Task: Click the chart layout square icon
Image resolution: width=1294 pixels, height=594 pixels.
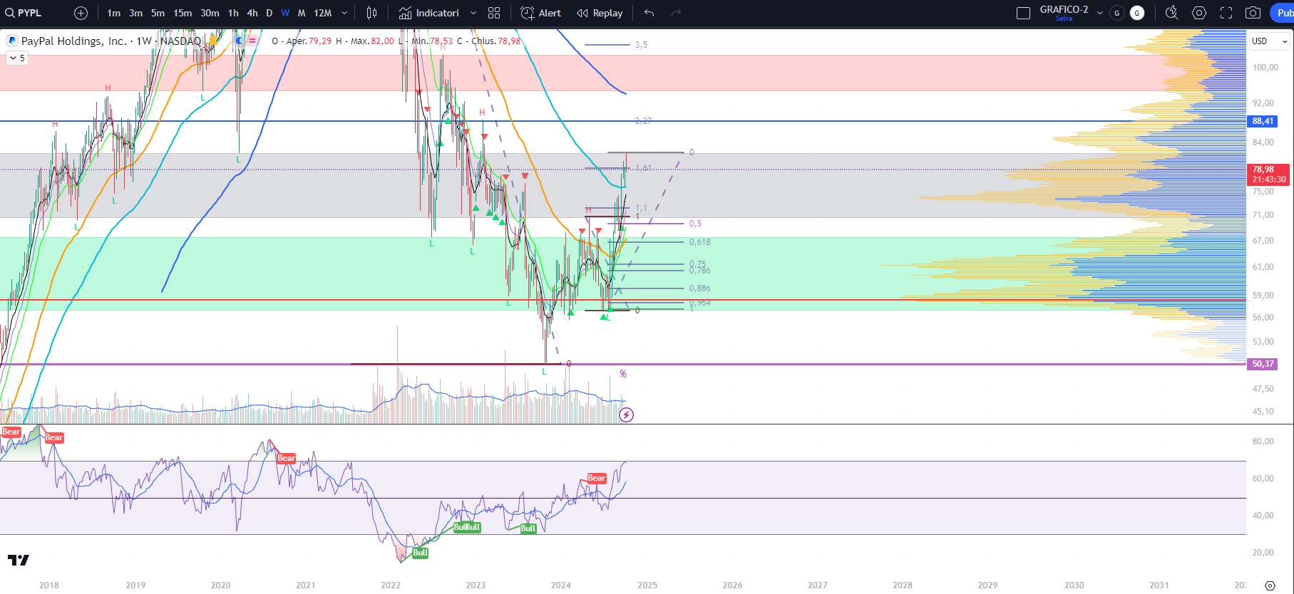Action: coord(1023,13)
